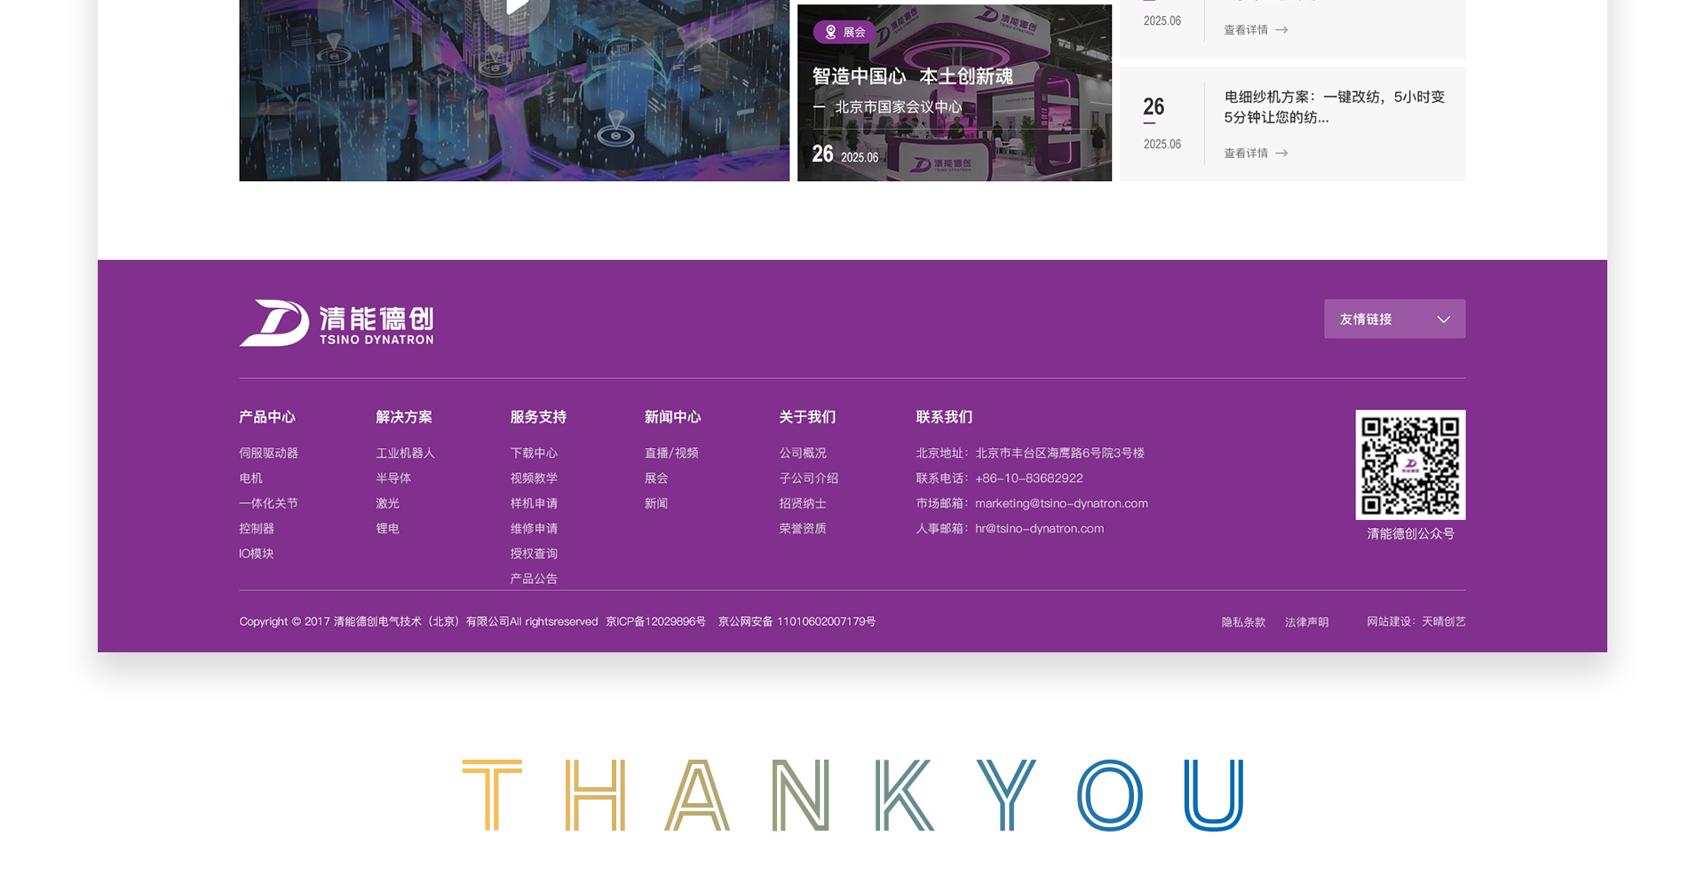
Task: Open the 电细纱机方案 news article title
Action: pyautogui.click(x=1333, y=106)
